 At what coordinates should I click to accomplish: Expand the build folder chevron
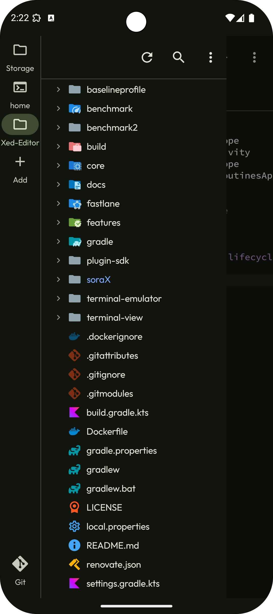(x=58, y=146)
